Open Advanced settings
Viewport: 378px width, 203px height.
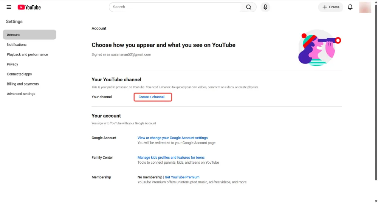tap(21, 94)
